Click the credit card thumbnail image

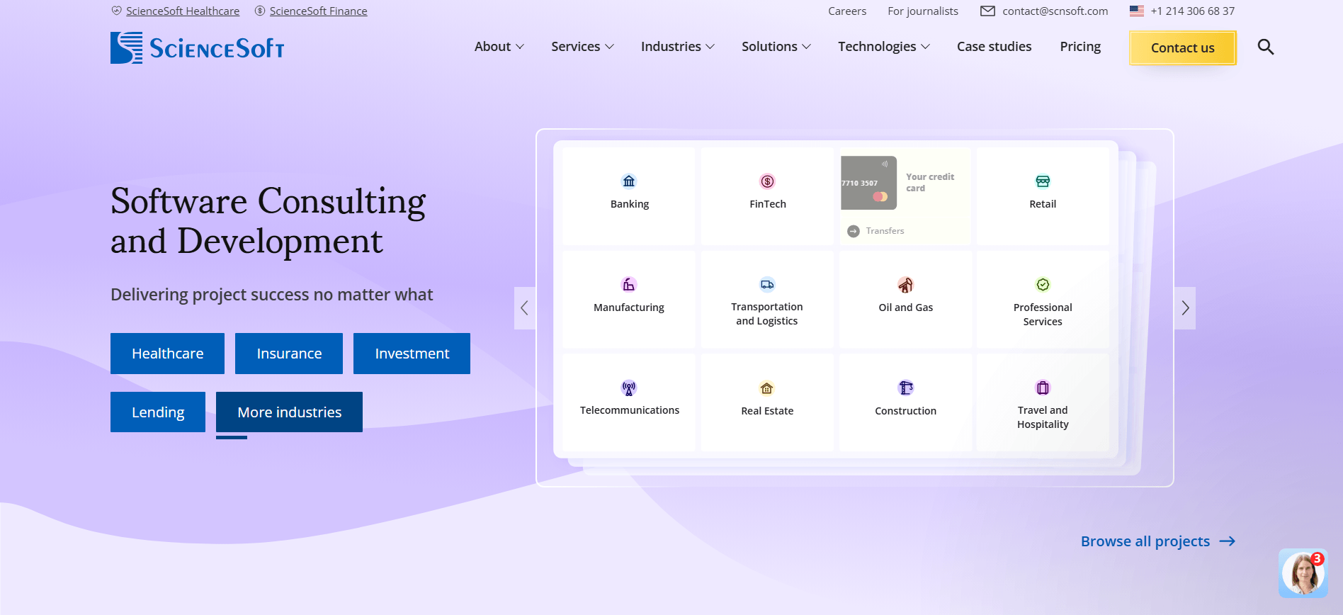pos(868,183)
